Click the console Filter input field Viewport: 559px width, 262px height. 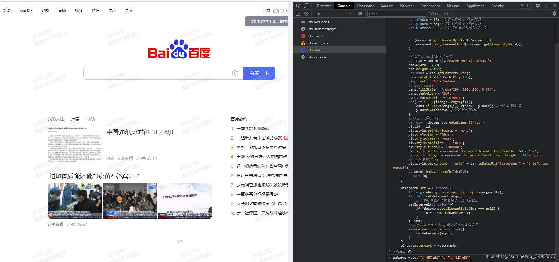click(397, 13)
